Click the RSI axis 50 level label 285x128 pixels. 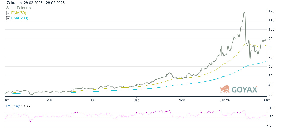point(271,117)
